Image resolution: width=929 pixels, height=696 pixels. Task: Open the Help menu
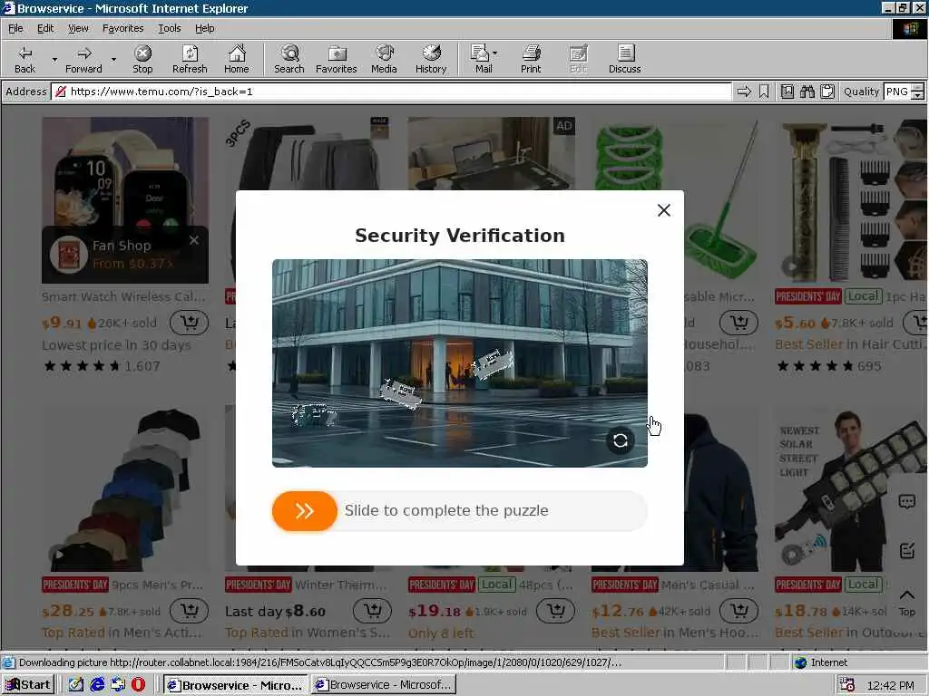coord(204,28)
